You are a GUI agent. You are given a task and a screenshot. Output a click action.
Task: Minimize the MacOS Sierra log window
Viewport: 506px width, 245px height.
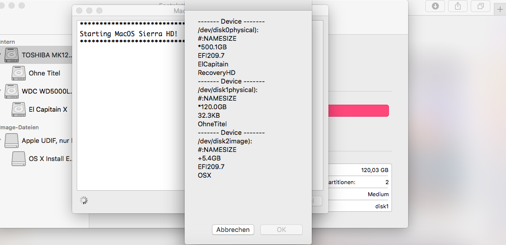[x=89, y=11]
